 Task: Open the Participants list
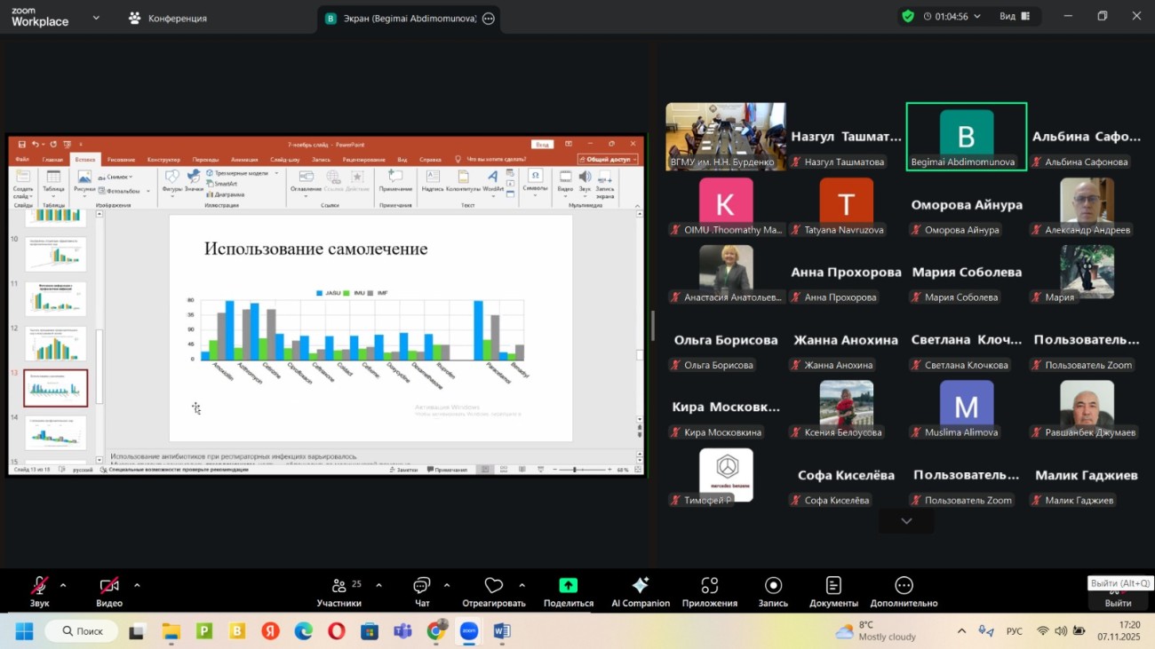click(339, 586)
